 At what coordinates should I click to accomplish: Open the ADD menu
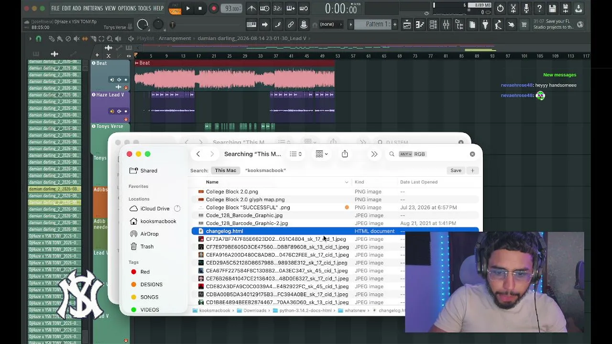76,8
